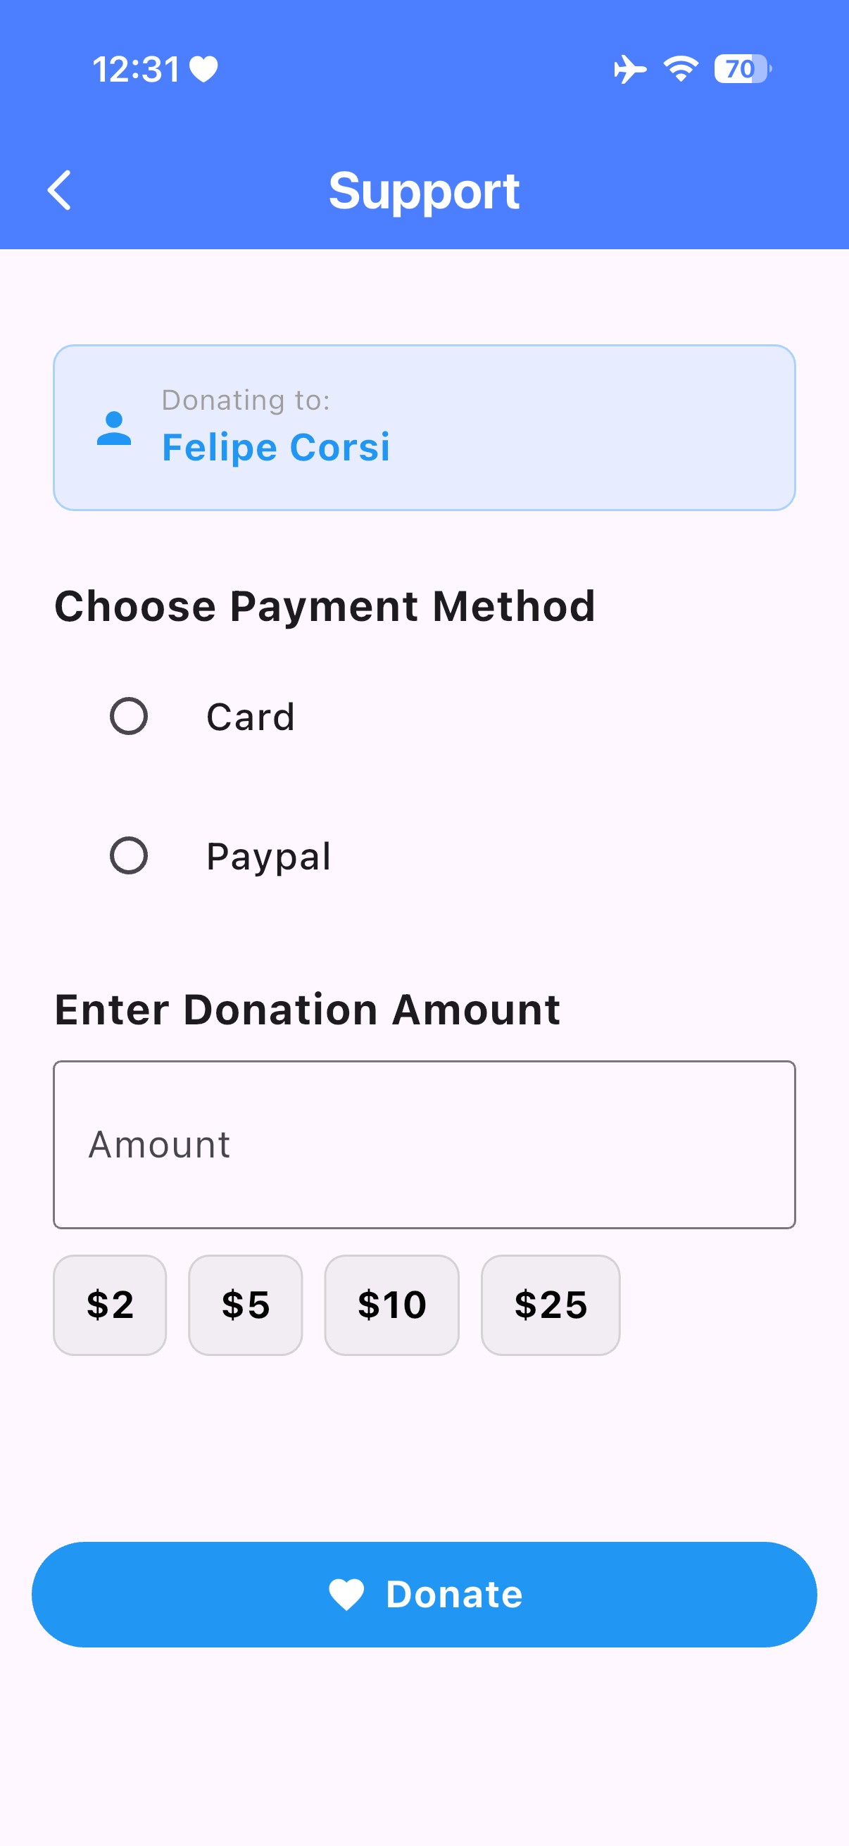
Task: Tap the person icon beside Felipe Corsi
Action: click(x=114, y=429)
